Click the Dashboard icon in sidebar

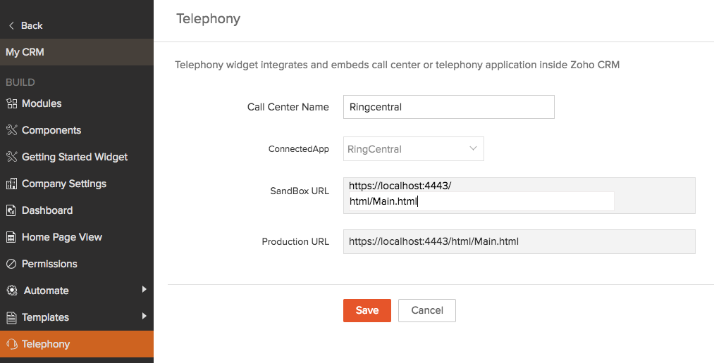[x=11, y=210]
